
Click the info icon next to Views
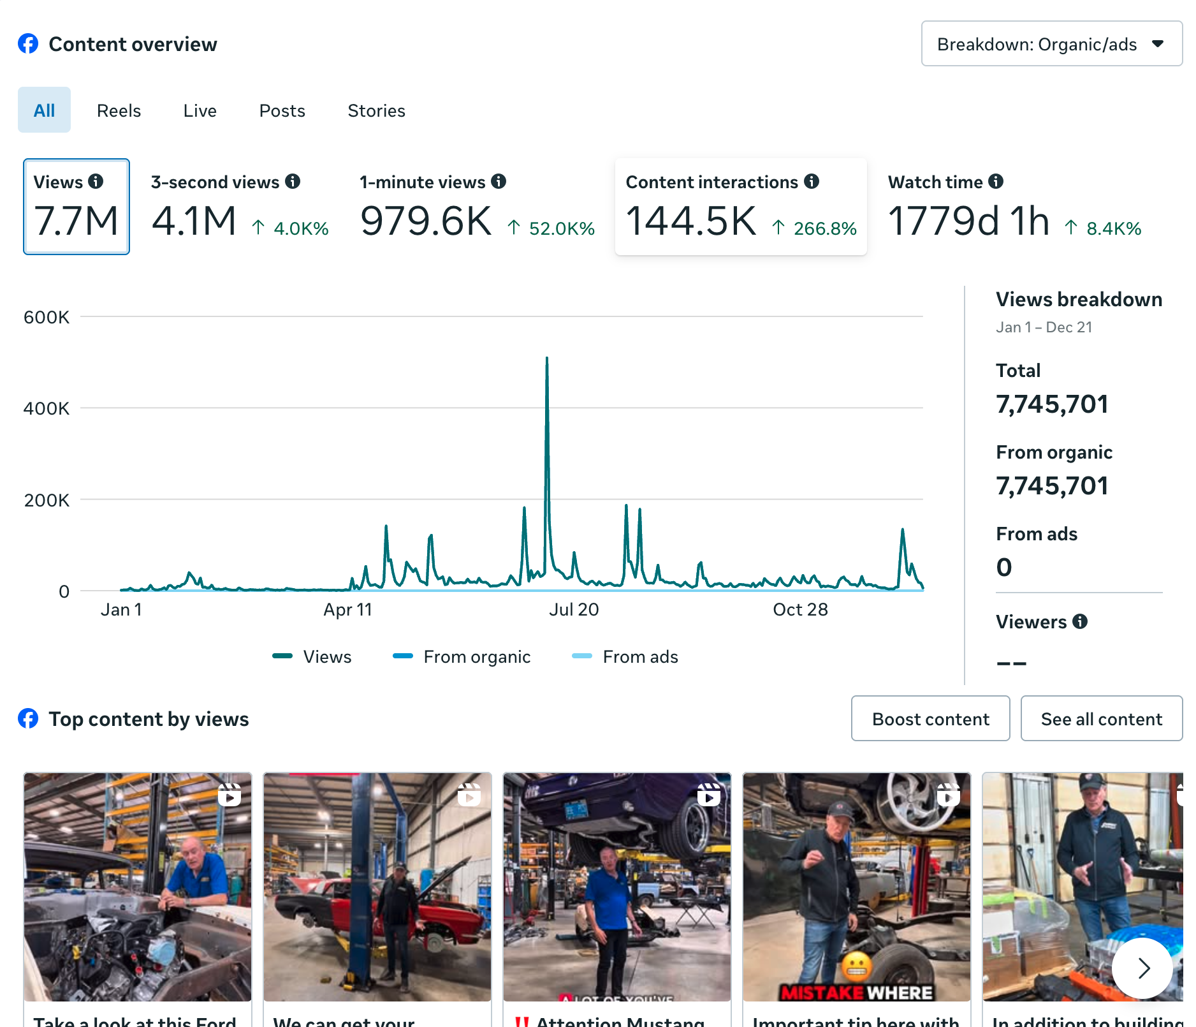pyautogui.click(x=96, y=182)
